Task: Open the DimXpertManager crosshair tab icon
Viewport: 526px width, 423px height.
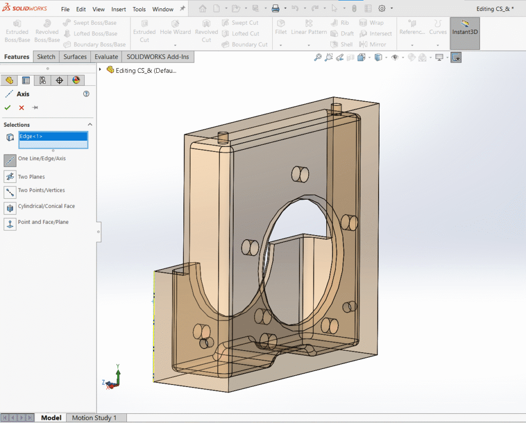Action: (60, 80)
